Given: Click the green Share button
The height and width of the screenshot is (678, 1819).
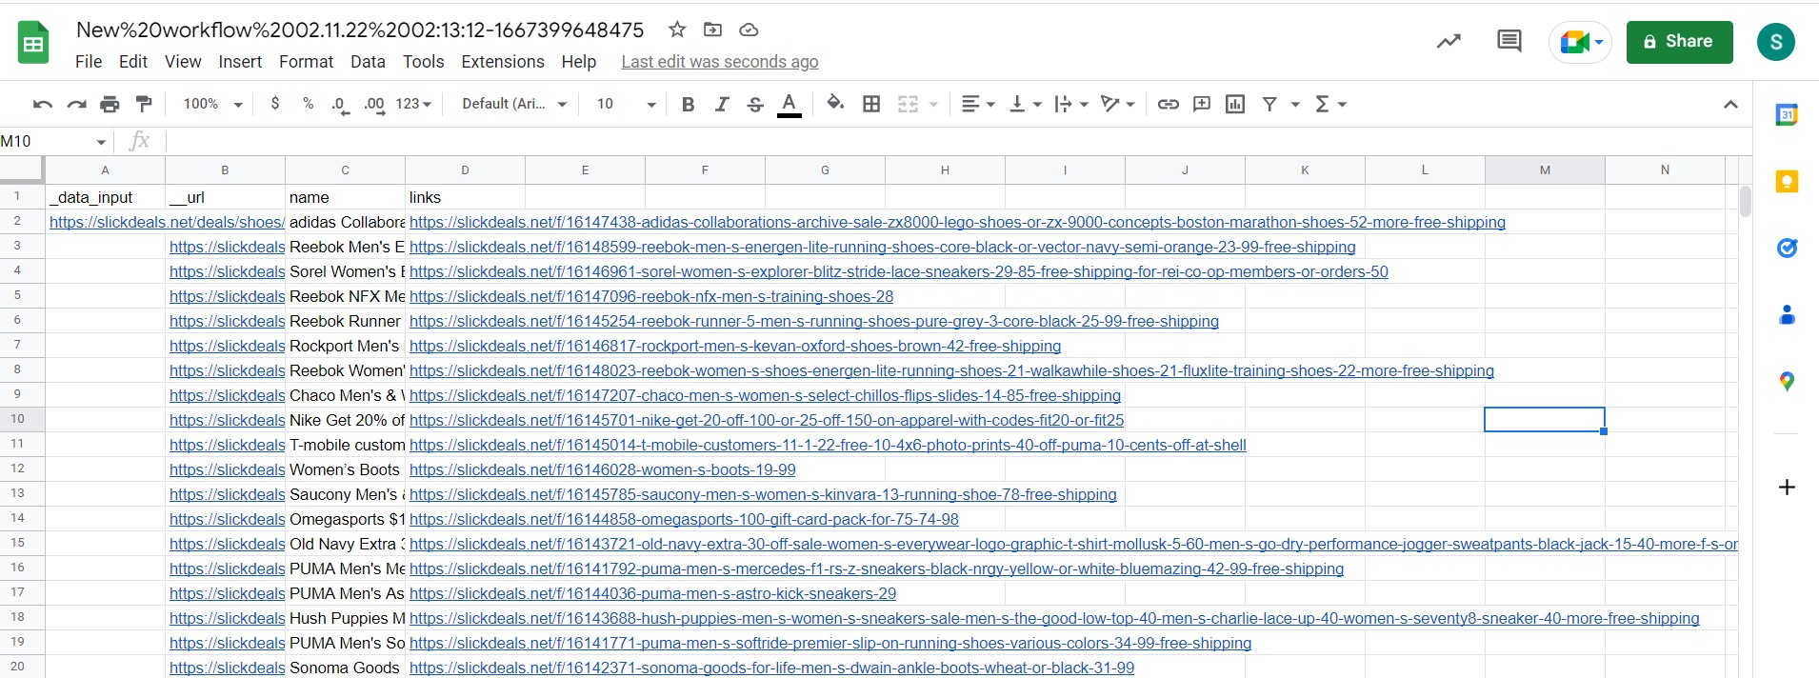Looking at the screenshot, I should (1678, 42).
